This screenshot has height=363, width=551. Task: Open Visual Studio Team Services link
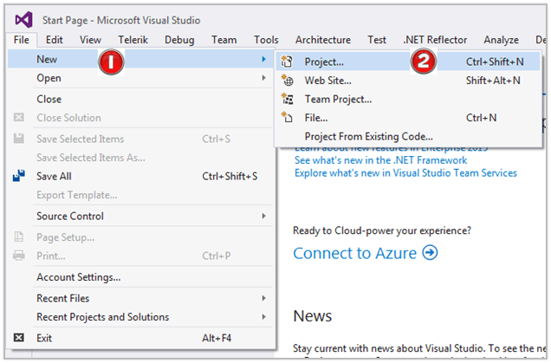405,173
